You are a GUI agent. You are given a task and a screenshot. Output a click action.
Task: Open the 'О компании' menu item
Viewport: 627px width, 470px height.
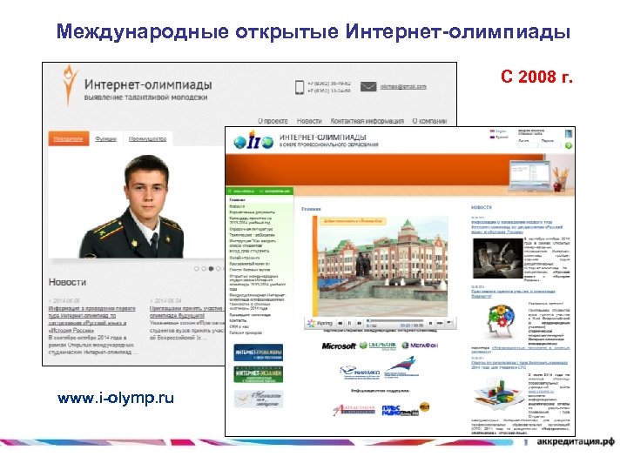(x=429, y=121)
